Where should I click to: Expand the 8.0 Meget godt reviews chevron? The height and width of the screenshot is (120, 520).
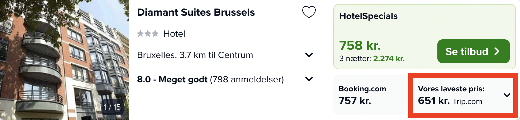309,79
